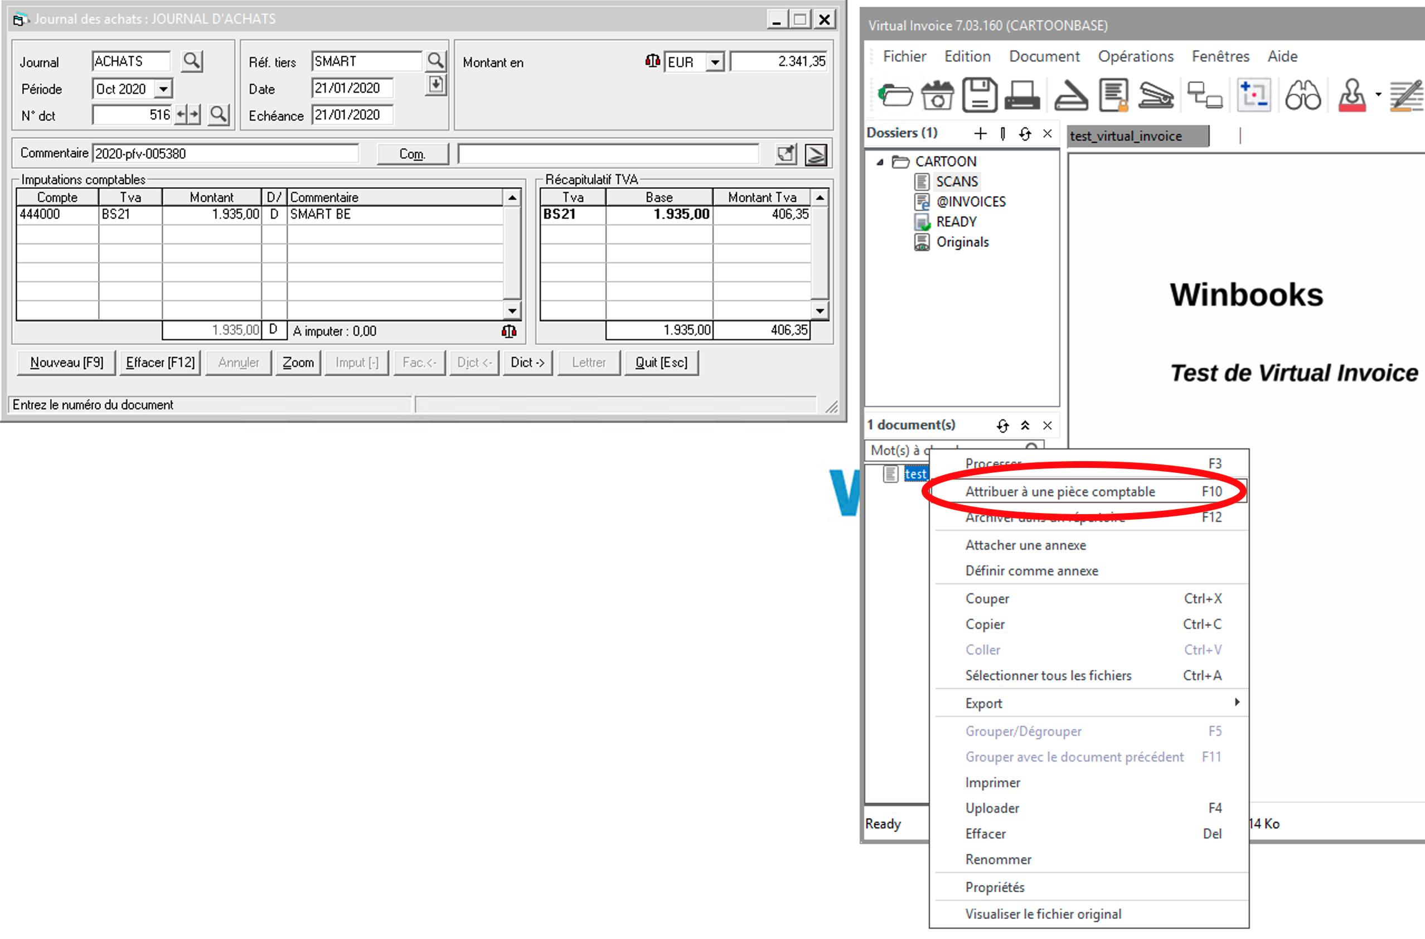Open the Opérations menu

[1135, 56]
